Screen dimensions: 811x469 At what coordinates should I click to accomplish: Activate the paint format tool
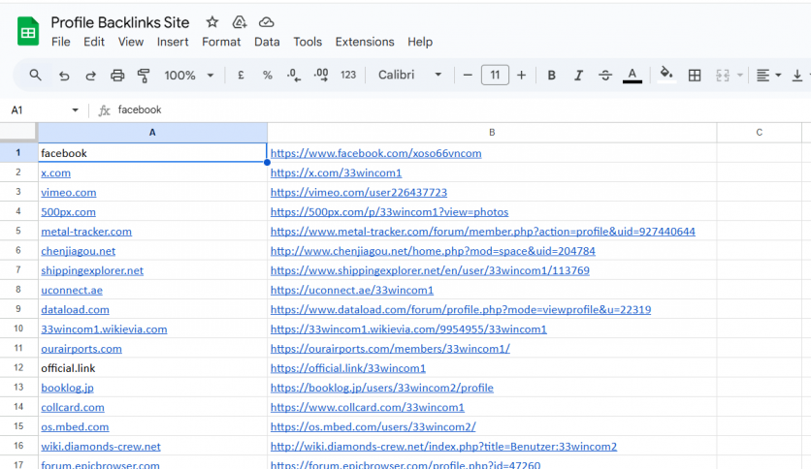coord(144,76)
